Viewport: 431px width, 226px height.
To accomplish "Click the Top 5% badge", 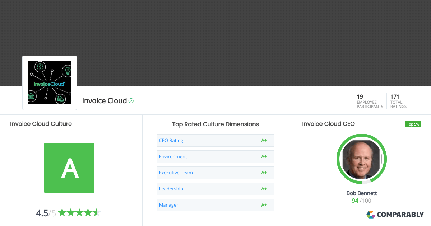I will pos(413,124).
